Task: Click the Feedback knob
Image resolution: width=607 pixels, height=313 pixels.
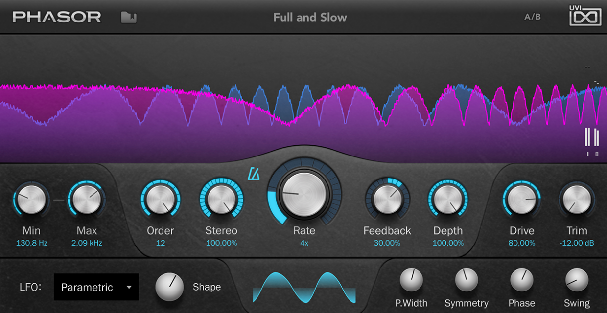Action: pos(387,200)
